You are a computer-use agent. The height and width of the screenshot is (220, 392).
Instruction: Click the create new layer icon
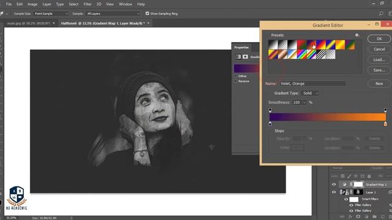tap(382, 217)
